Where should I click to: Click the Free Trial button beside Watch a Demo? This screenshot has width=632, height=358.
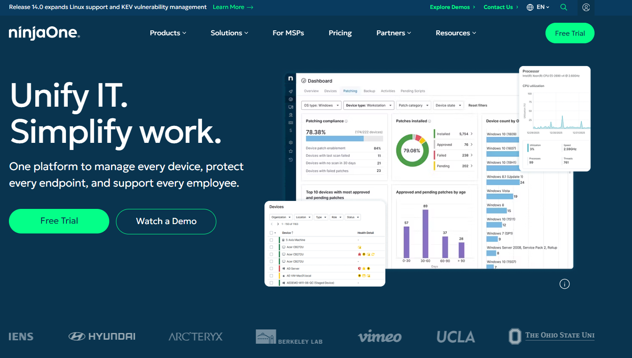[59, 221]
